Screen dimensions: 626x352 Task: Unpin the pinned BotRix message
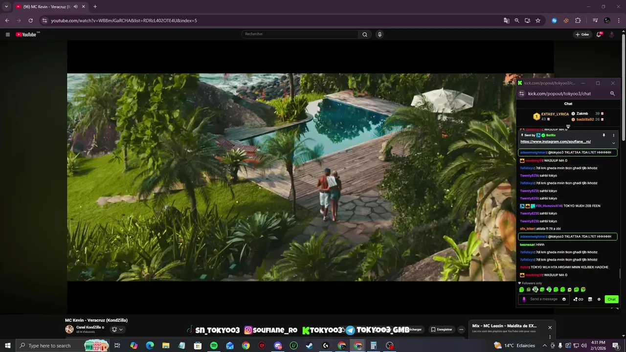604,135
